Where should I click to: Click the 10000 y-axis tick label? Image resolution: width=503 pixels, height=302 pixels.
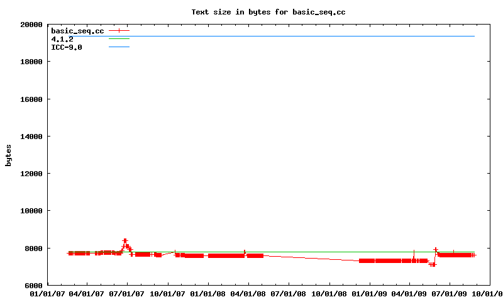point(30,211)
